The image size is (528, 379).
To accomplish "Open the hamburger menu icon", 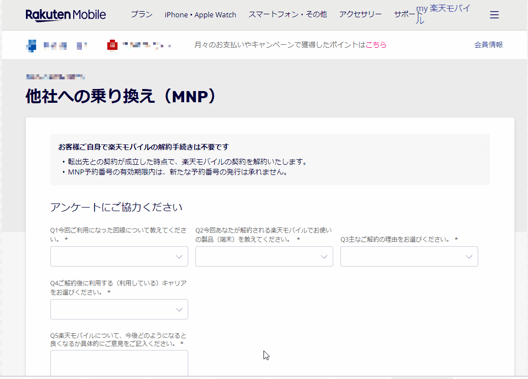I will coord(494,15).
